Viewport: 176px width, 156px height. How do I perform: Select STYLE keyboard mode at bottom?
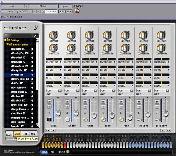pyautogui.click(x=44, y=152)
